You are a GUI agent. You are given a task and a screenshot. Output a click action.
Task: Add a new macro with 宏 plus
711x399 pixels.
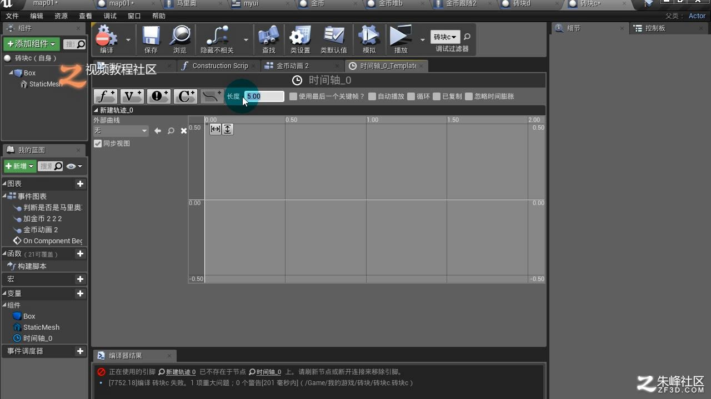[81, 279]
